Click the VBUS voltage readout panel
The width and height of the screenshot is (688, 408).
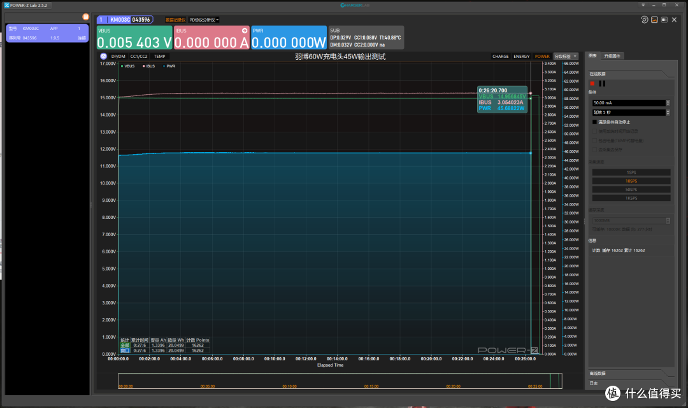click(134, 38)
